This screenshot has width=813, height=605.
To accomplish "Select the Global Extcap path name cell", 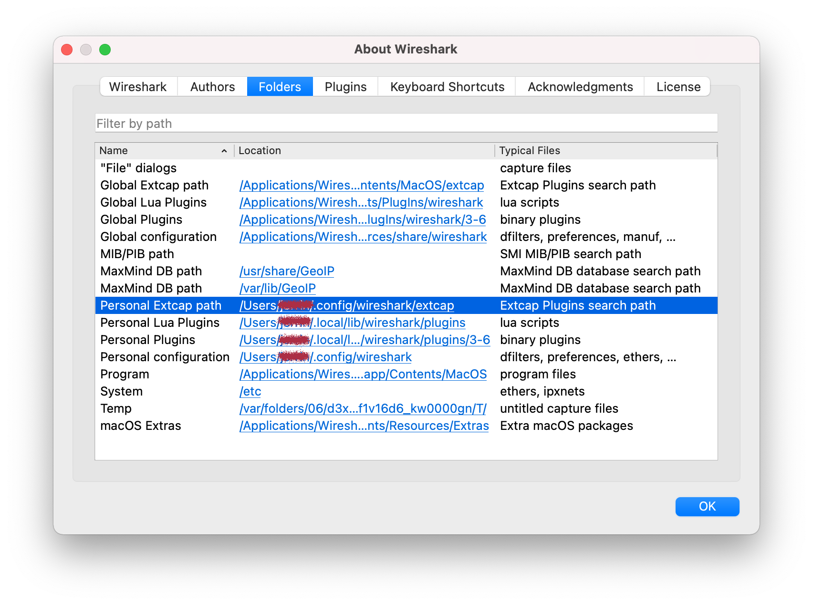I will (155, 185).
